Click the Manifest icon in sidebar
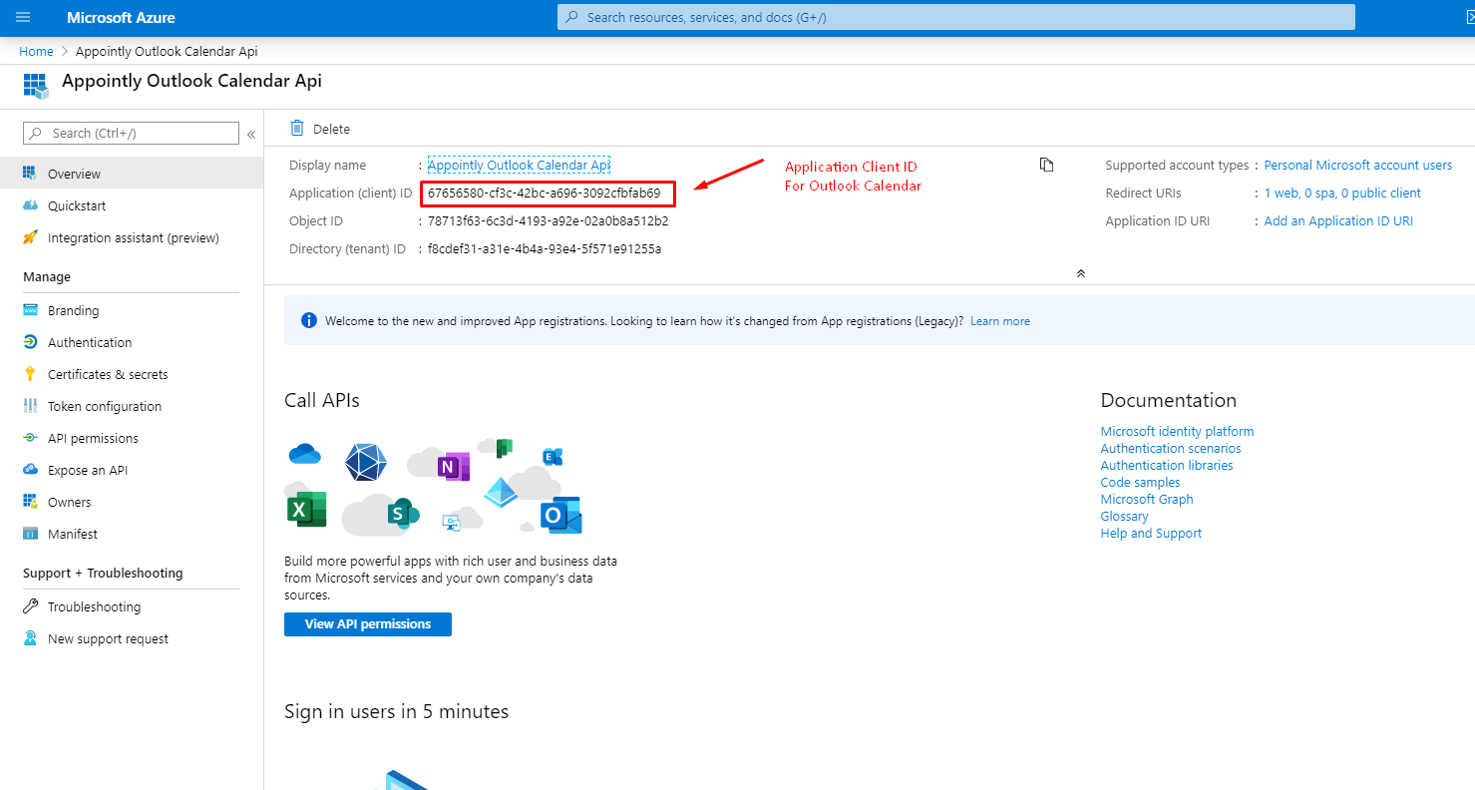The image size is (1475, 790). point(30,534)
